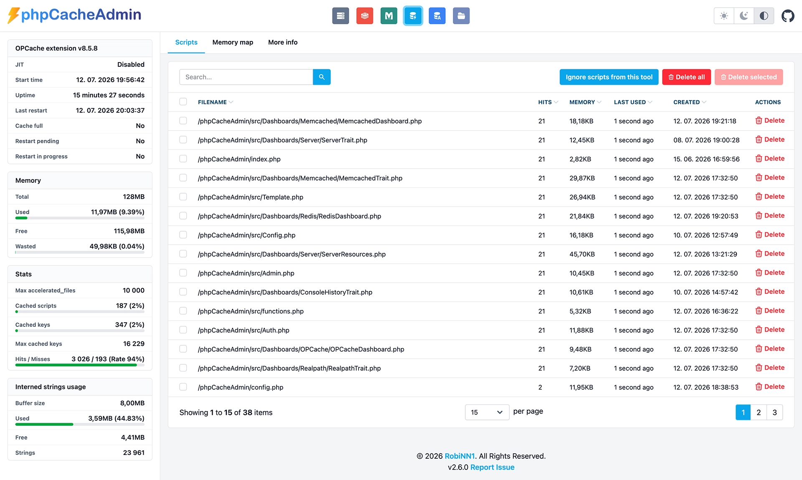Check the /phpCacheAdmin/config.php row checkbox
Image resolution: width=802 pixels, height=480 pixels.
click(x=183, y=387)
